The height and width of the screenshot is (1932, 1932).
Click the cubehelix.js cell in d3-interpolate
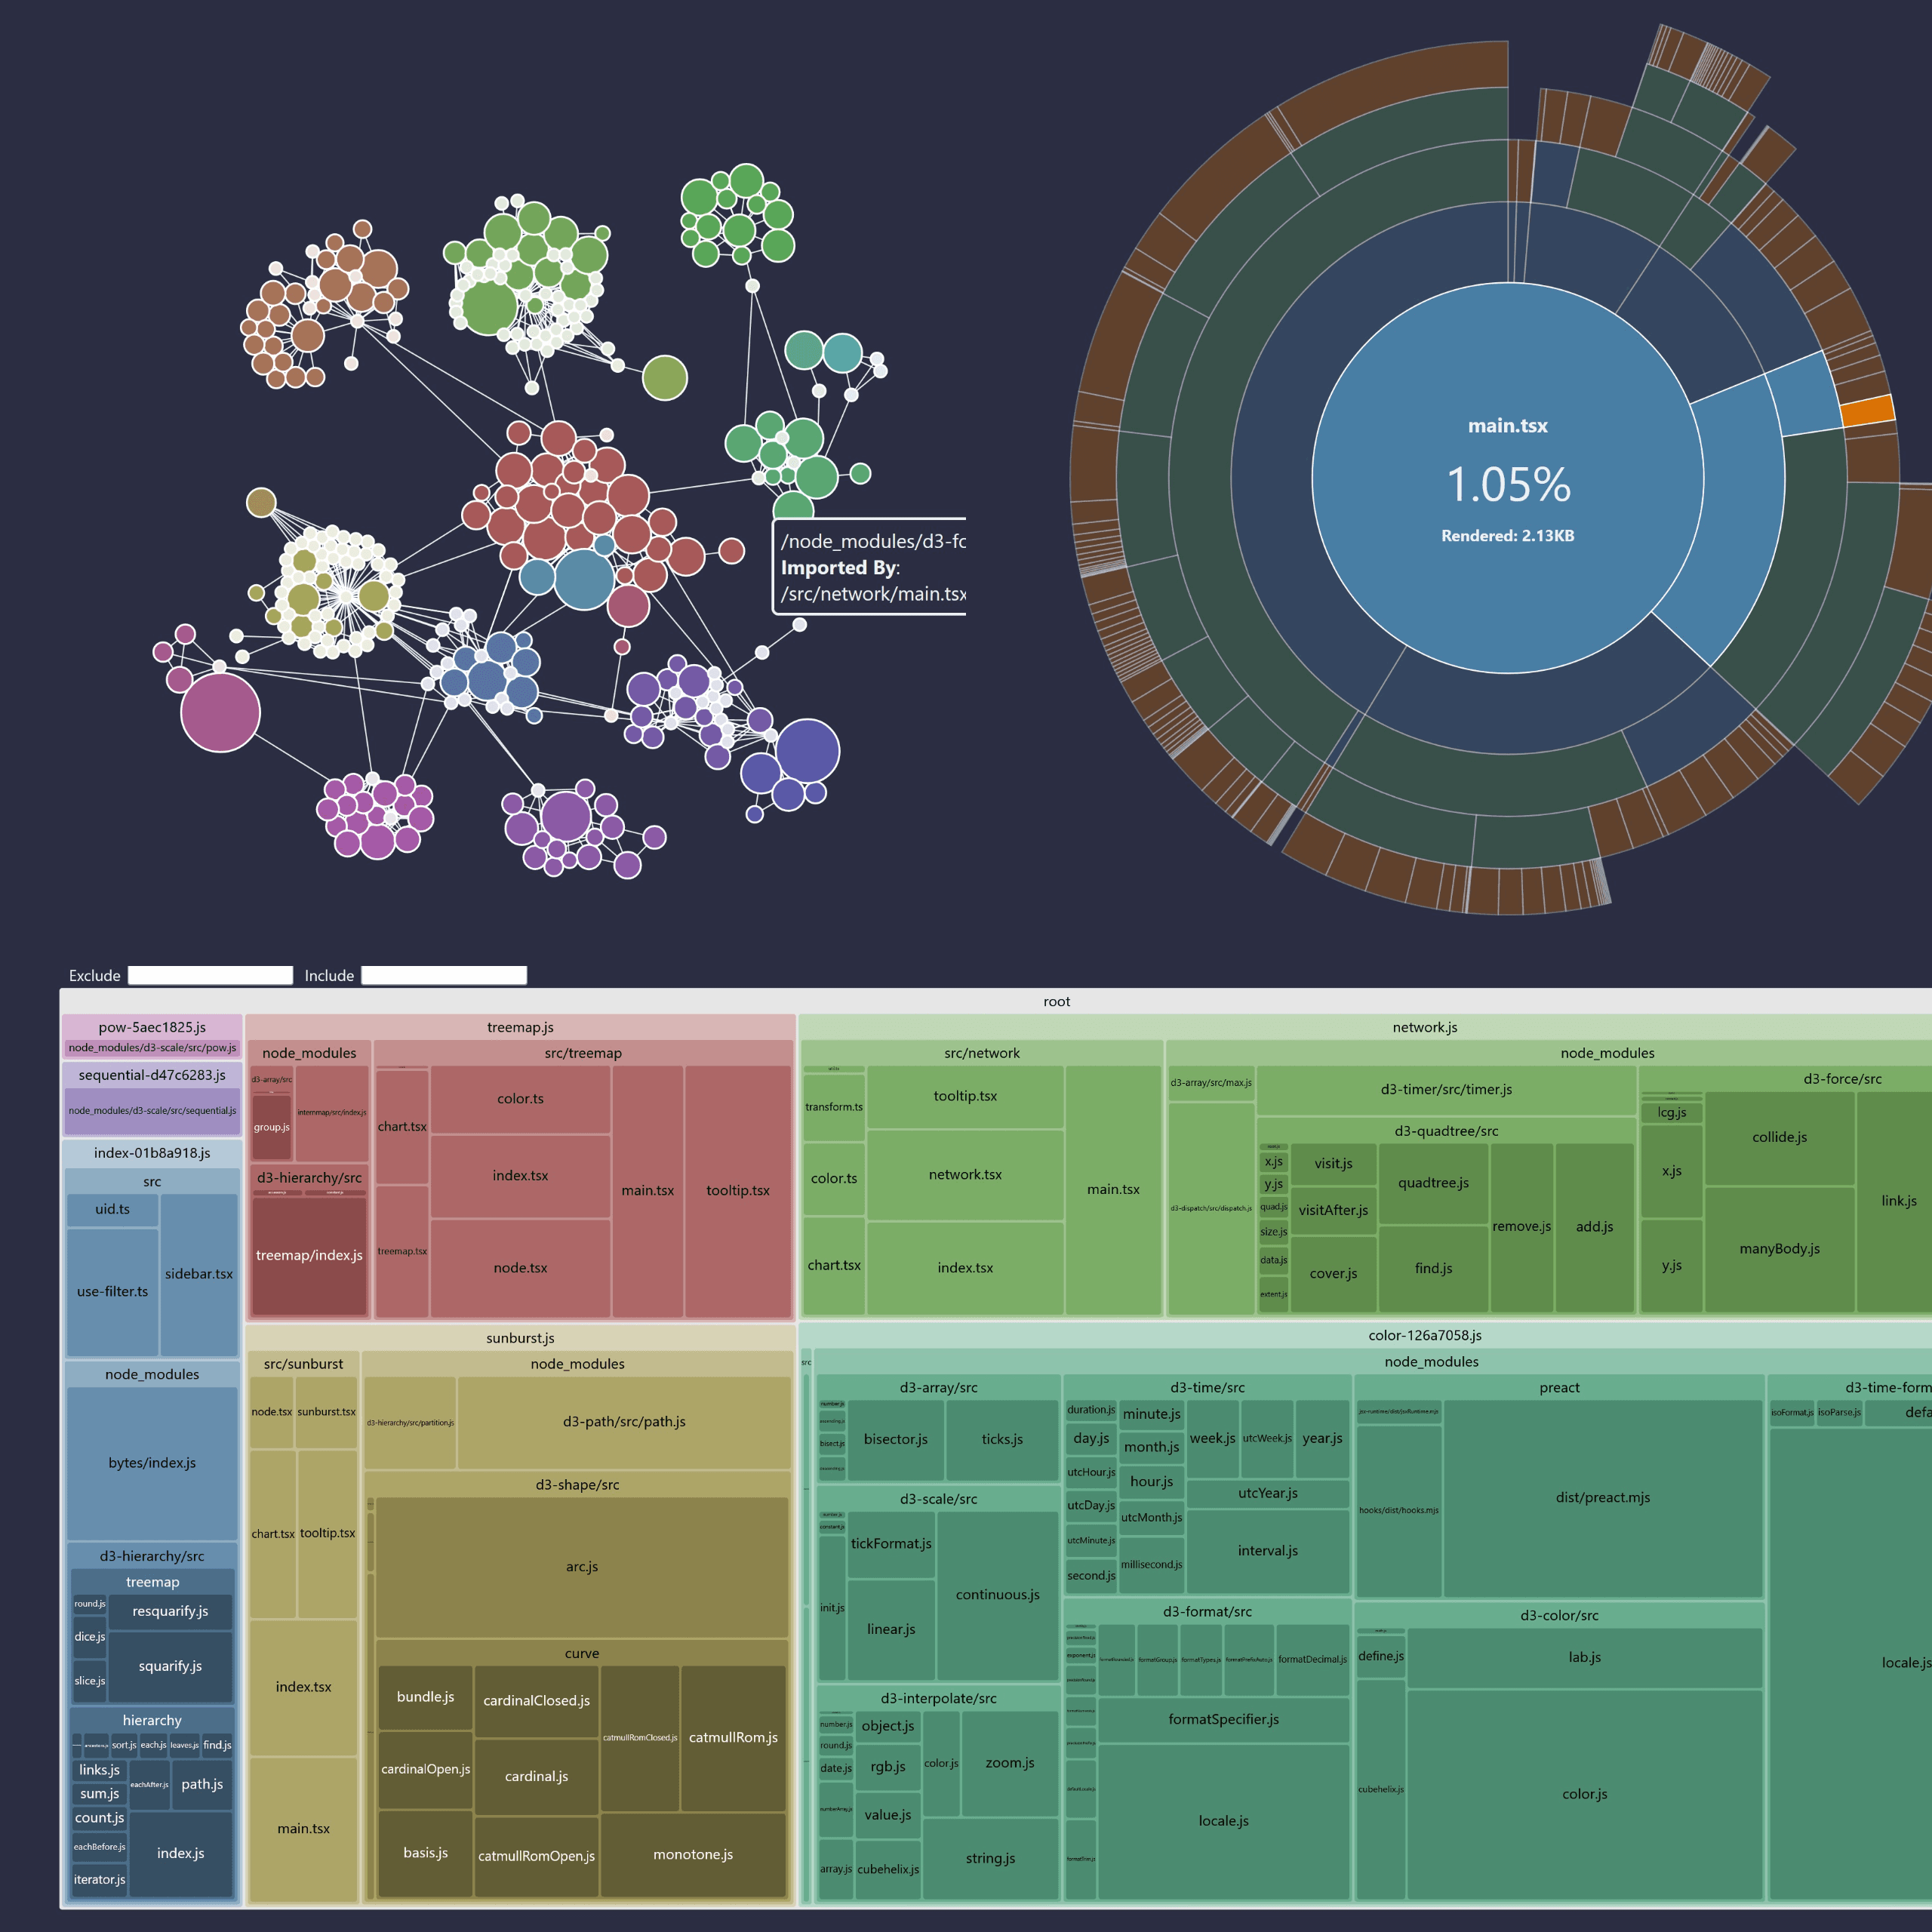[x=887, y=1869]
